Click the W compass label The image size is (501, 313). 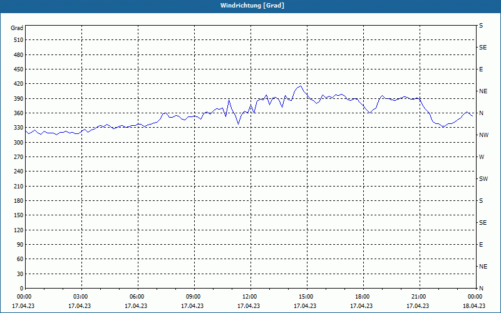(482, 157)
